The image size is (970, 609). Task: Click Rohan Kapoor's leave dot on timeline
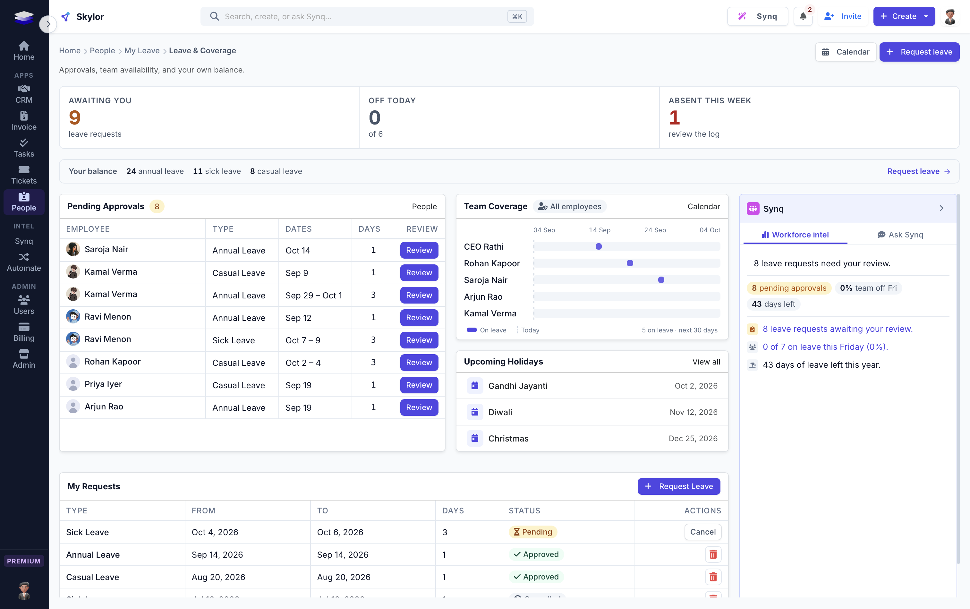tap(630, 263)
